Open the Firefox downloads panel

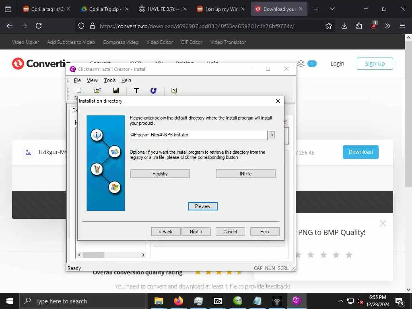[x=344, y=26]
